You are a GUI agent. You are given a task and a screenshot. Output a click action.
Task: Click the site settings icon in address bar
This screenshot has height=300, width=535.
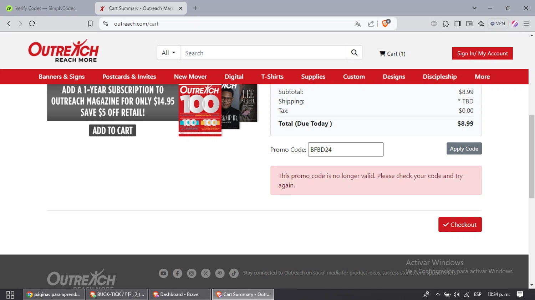[105, 23]
